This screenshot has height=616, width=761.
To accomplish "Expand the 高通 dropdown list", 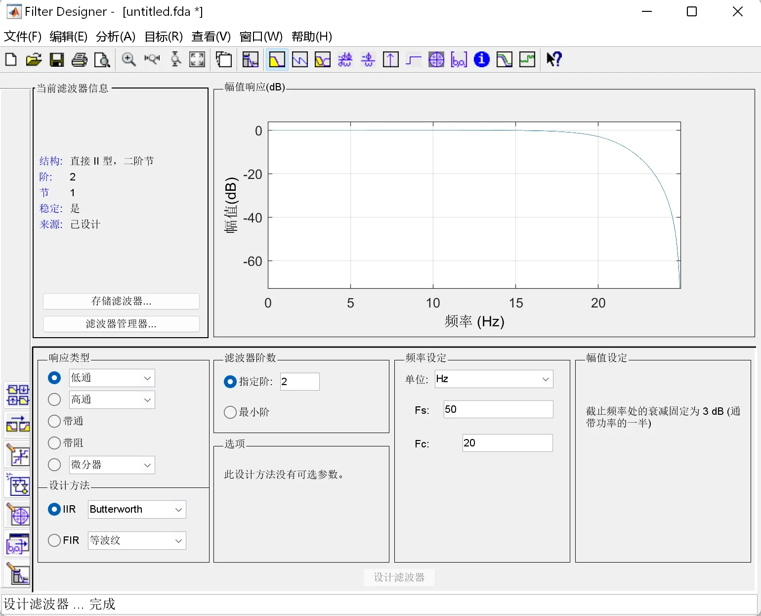I will (x=112, y=400).
